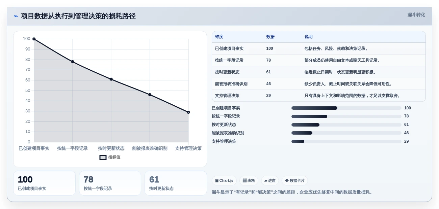439x209 pixels.
Task: Click table cell value 78
Action: 268,60
